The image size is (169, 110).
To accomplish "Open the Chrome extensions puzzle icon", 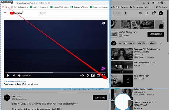I will pyautogui.click(x=153, y=3).
